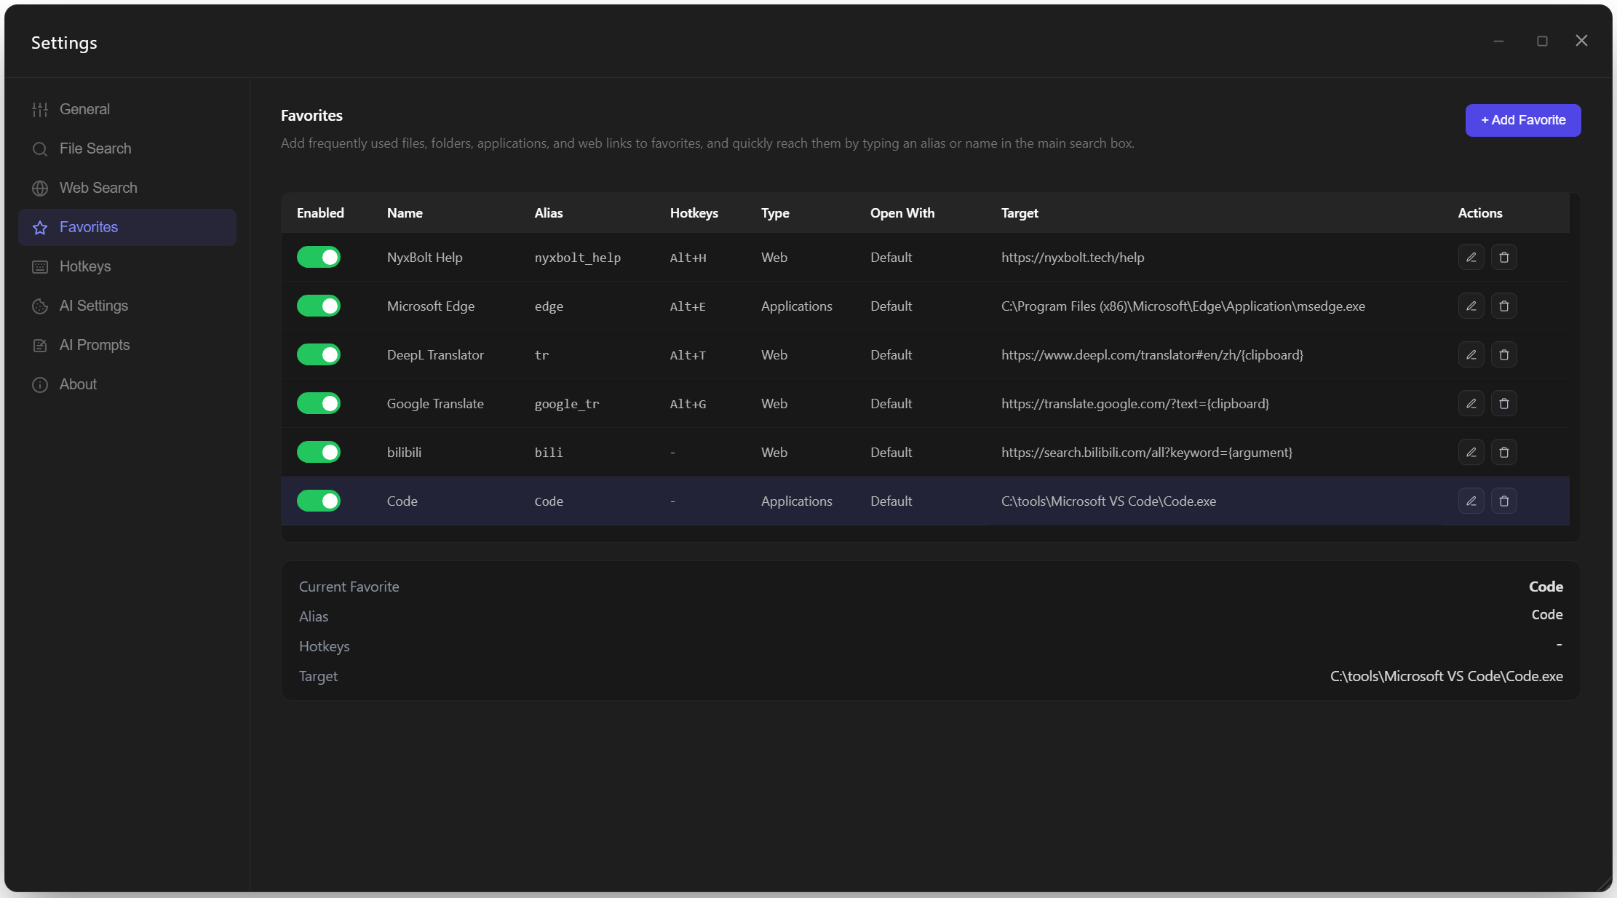Viewport: 1617px width, 898px height.
Task: Edit the Code favorite entry
Action: pyautogui.click(x=1471, y=501)
